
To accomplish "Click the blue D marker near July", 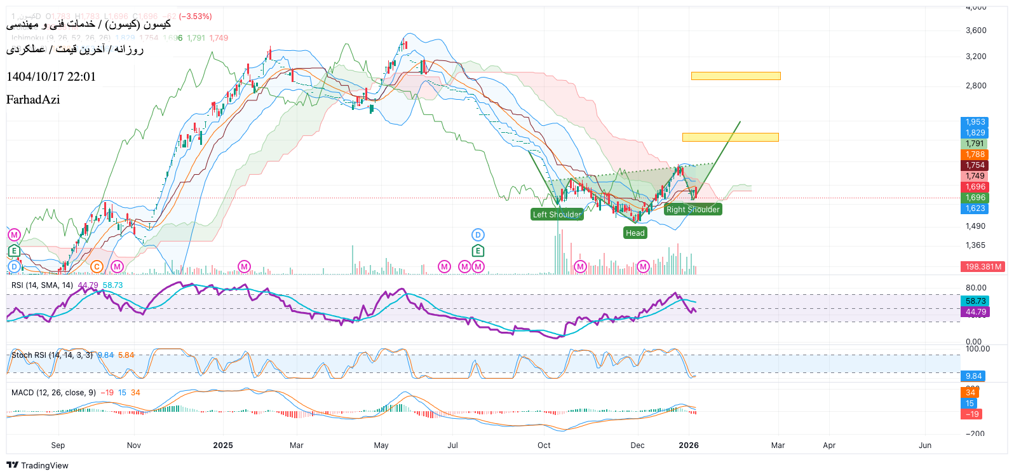I will [x=478, y=235].
